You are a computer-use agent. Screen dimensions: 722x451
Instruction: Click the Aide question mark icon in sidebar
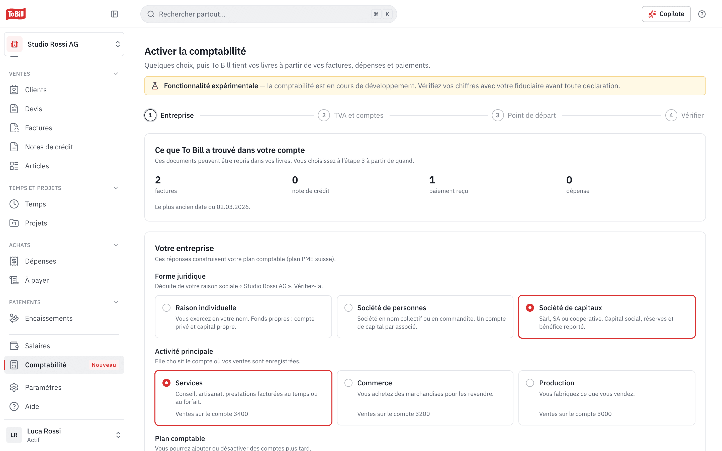click(14, 407)
